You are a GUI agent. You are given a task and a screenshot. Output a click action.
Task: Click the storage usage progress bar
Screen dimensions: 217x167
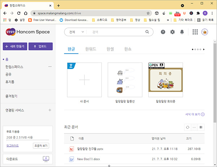[x=28, y=140]
